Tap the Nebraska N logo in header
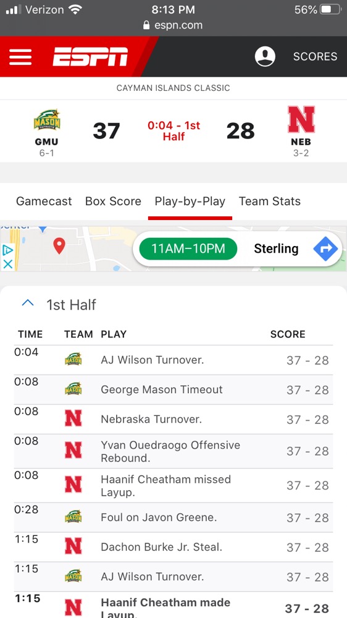The image size is (347, 618). point(301,119)
